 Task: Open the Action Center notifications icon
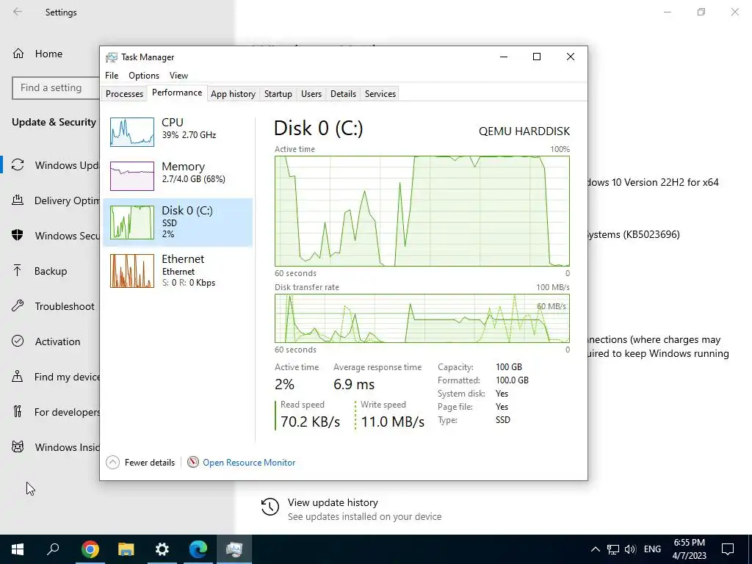pyautogui.click(x=728, y=549)
